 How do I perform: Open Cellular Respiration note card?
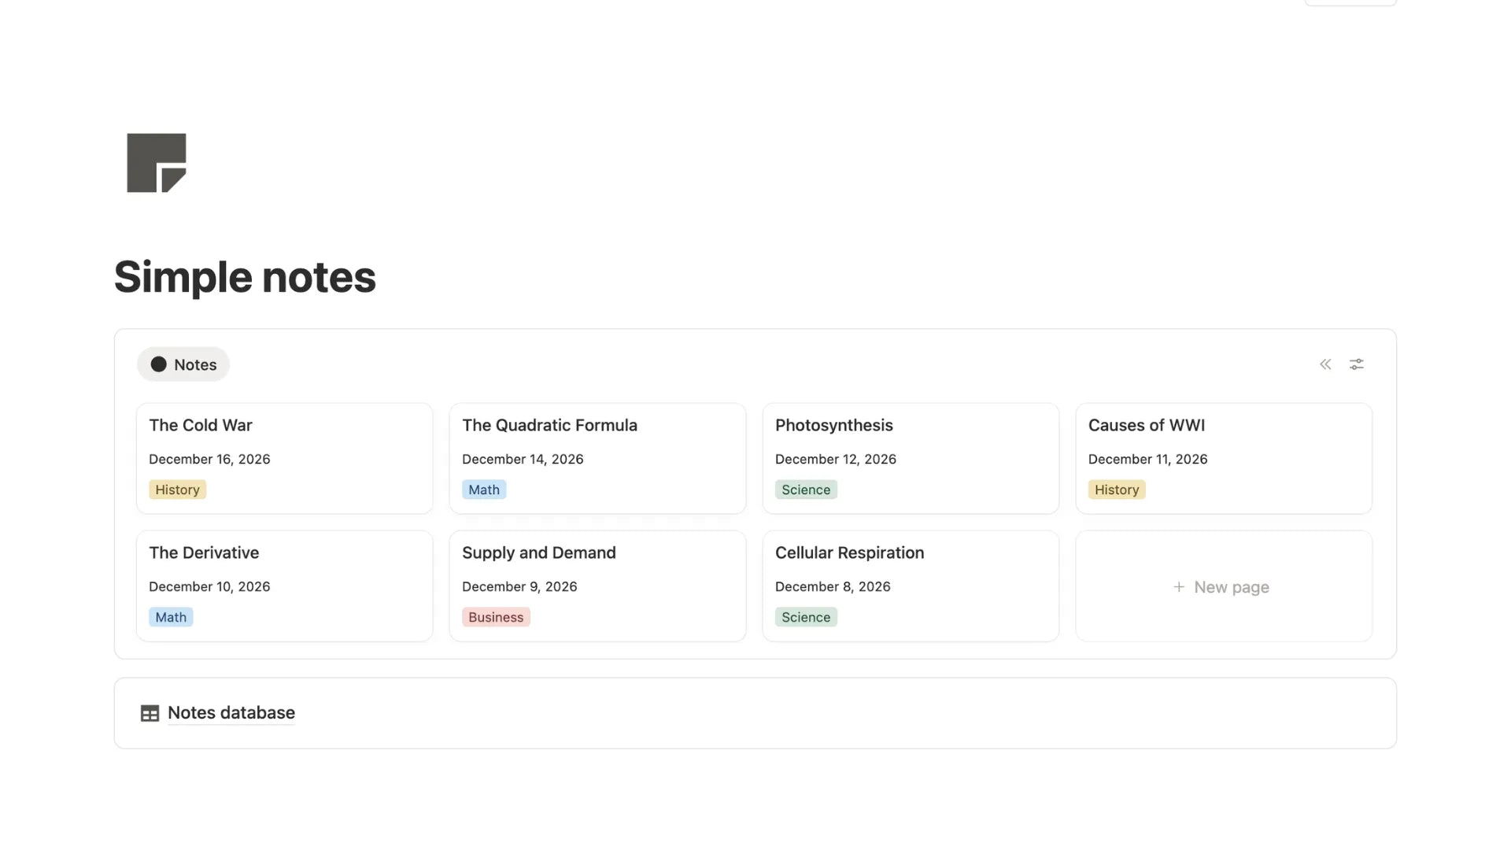click(x=911, y=586)
